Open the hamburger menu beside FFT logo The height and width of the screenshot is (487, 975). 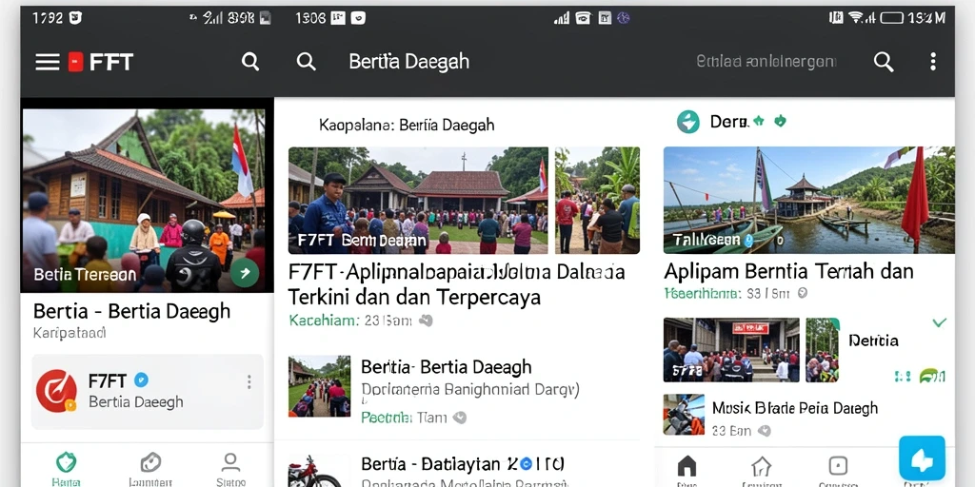click(x=48, y=62)
